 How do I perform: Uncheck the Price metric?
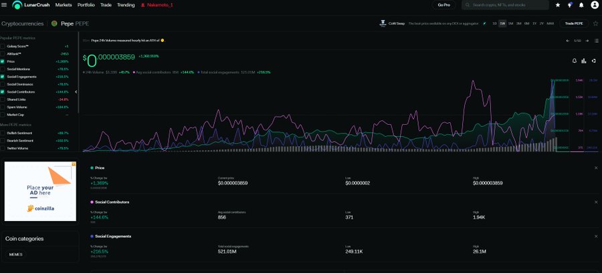click(x=3, y=61)
